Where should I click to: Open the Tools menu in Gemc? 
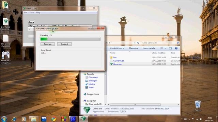pyautogui.click(x=32, y=13)
